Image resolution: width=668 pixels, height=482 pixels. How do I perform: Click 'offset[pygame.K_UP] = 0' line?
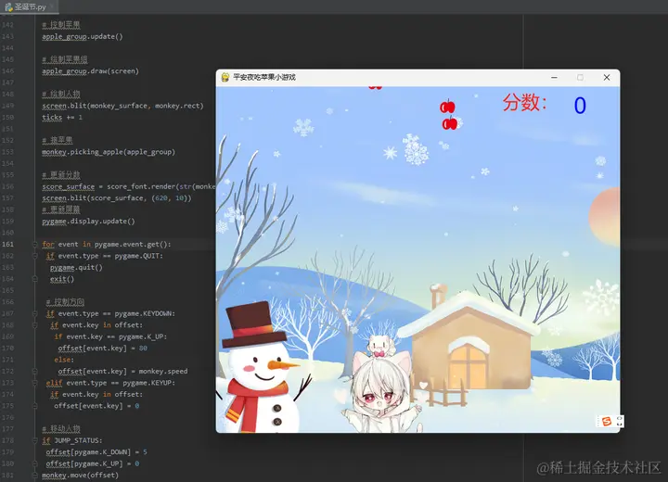(93, 463)
